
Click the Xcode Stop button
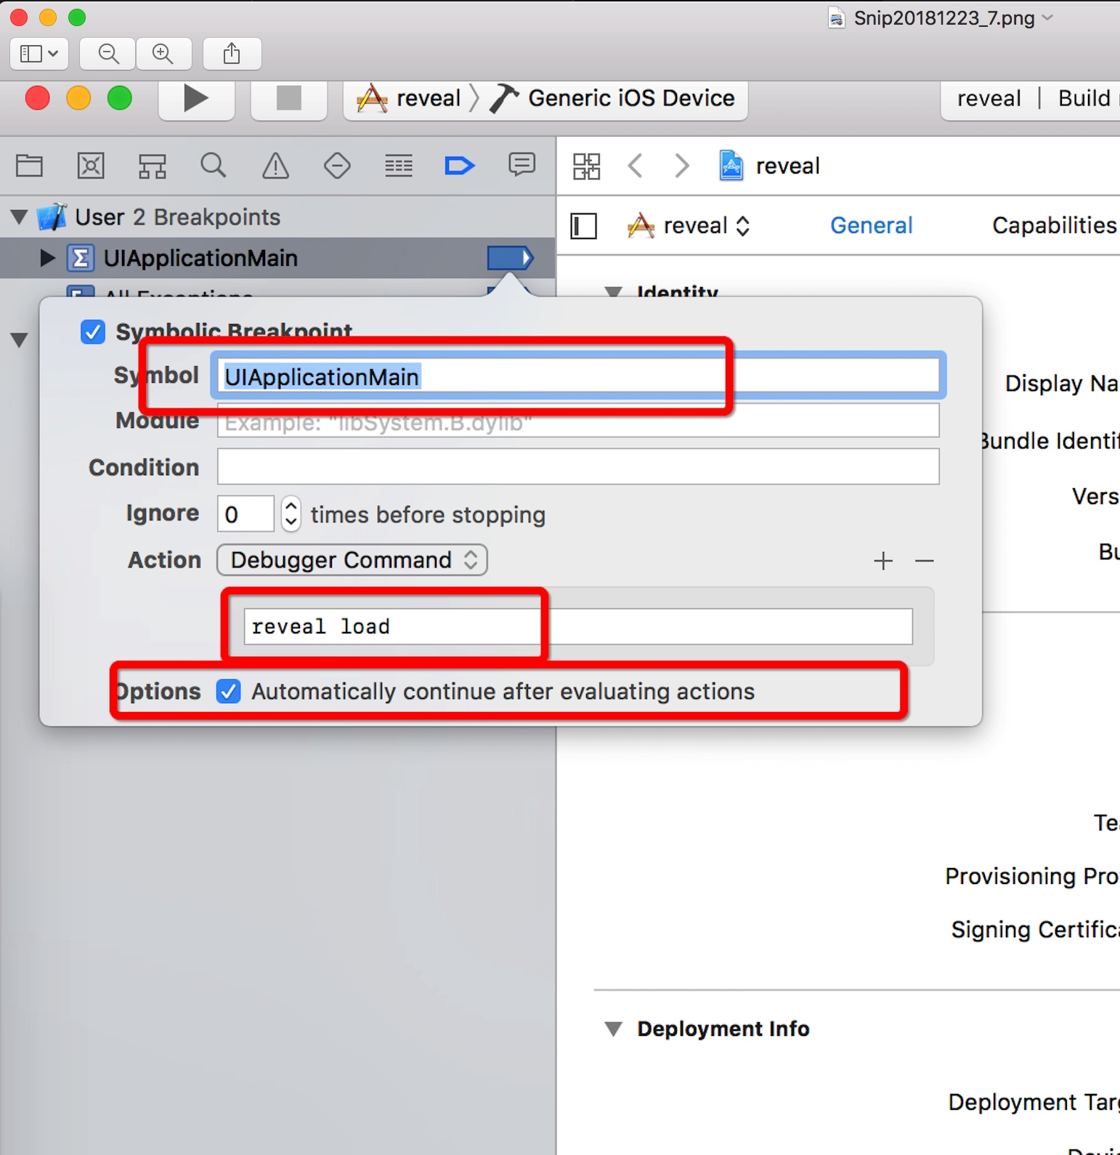[288, 99]
